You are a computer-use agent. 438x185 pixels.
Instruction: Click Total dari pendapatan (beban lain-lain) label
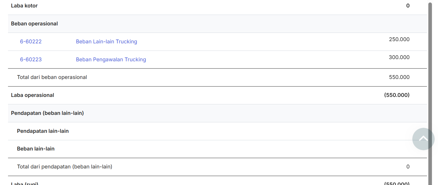[65, 167]
